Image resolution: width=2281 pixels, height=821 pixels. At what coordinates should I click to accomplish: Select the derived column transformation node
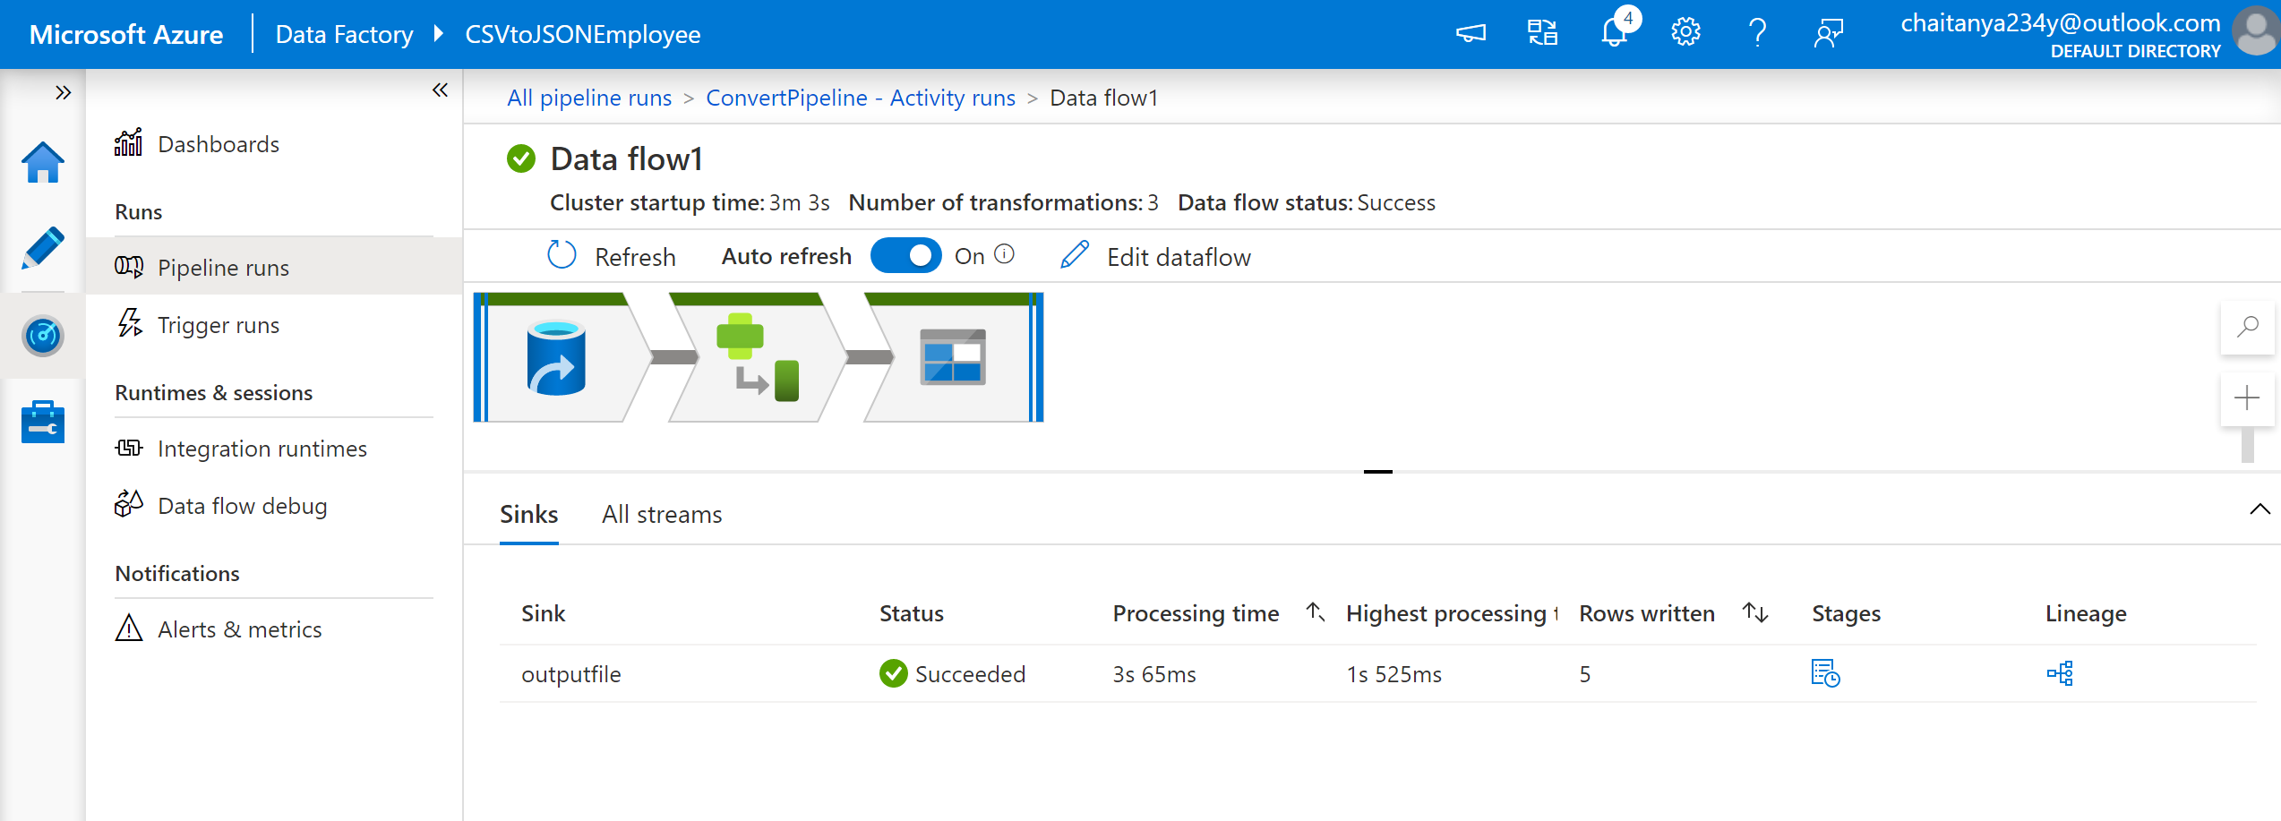point(757,357)
